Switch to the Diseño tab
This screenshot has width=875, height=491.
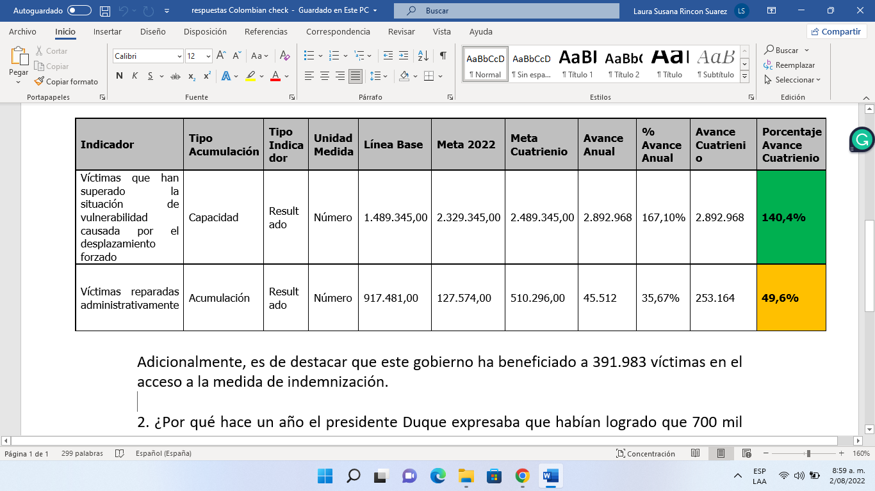pos(152,31)
